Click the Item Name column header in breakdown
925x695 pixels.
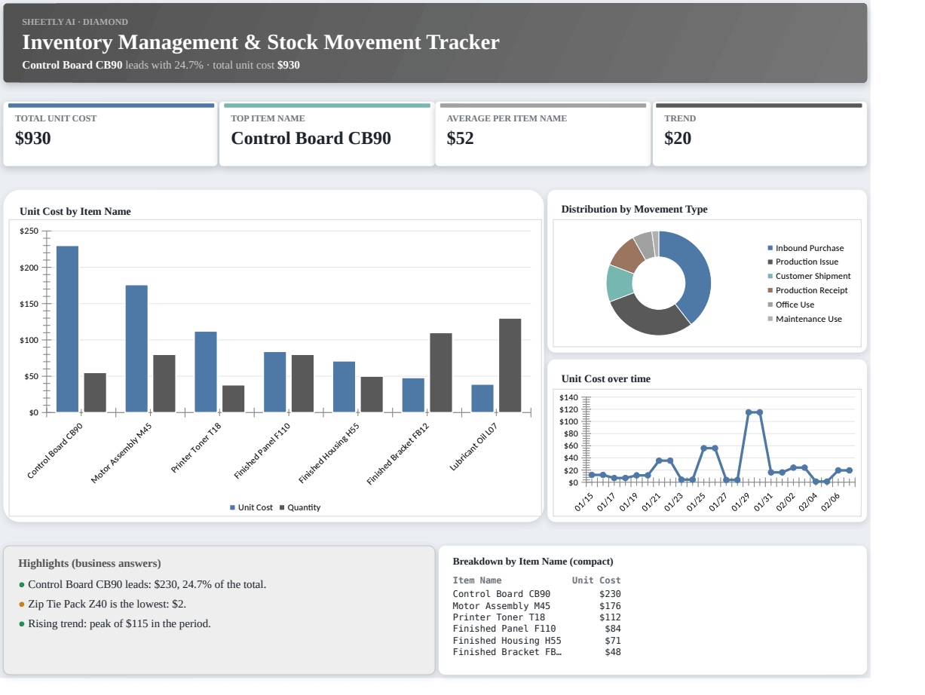pos(477,580)
